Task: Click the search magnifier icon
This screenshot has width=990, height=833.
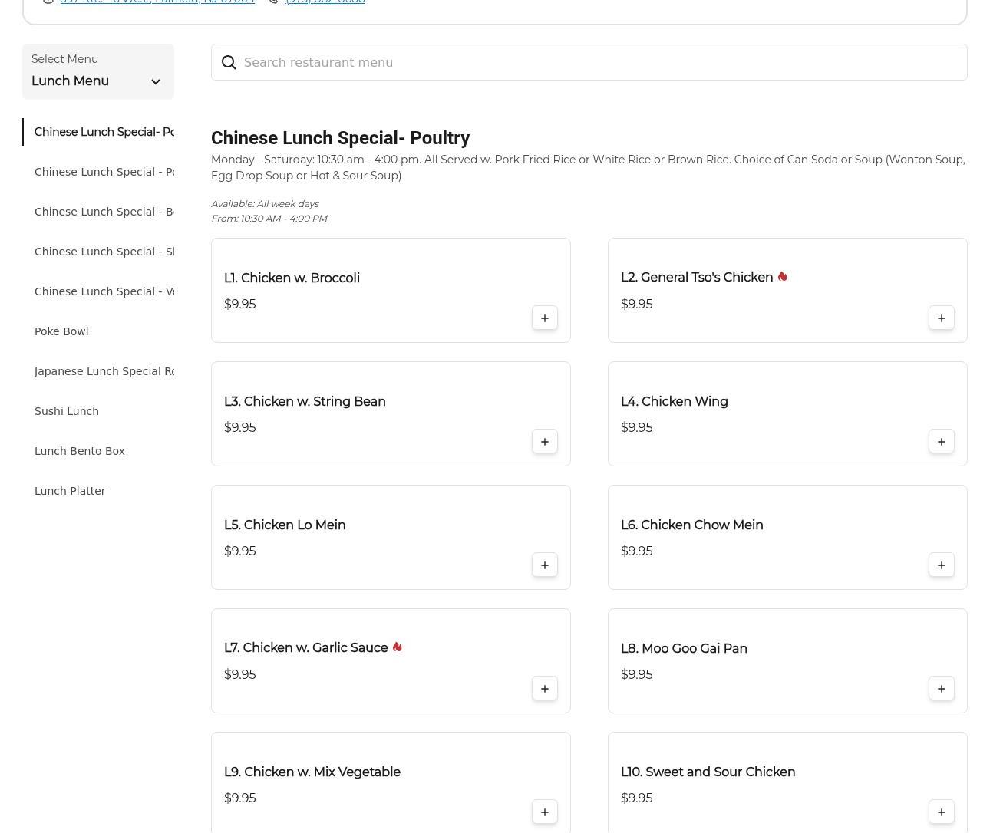Action: 229,63
